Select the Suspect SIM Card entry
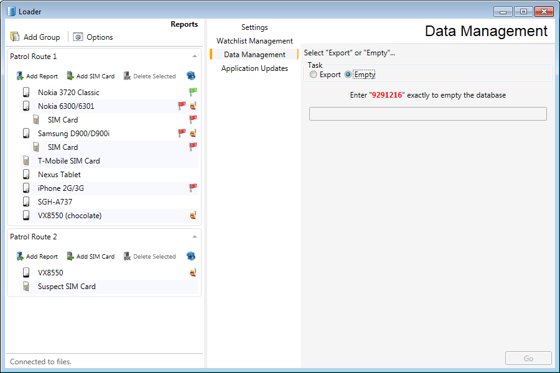Viewport: 560px width, 373px height. point(67,287)
